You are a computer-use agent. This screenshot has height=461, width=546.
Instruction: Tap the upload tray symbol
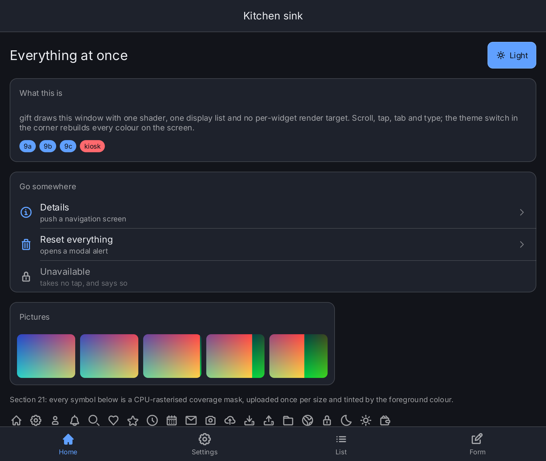269,420
